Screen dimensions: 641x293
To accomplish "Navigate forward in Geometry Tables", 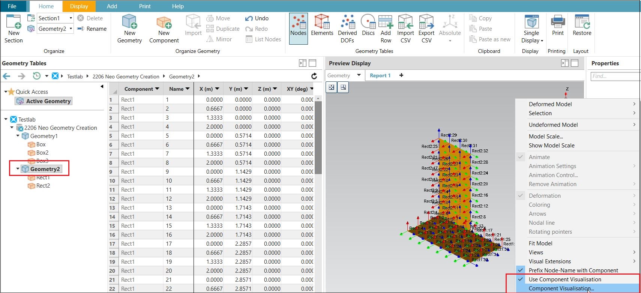I will point(21,76).
